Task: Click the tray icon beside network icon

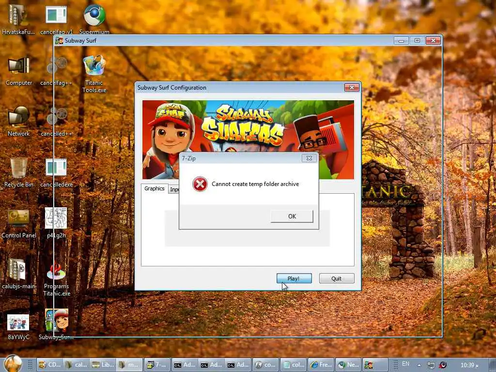Action: pyautogui.click(x=443, y=365)
